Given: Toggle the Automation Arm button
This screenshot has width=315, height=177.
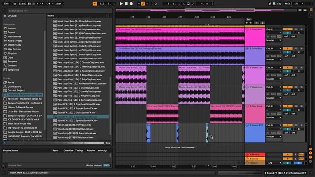Looking at the screenshot, I should point(143,4).
